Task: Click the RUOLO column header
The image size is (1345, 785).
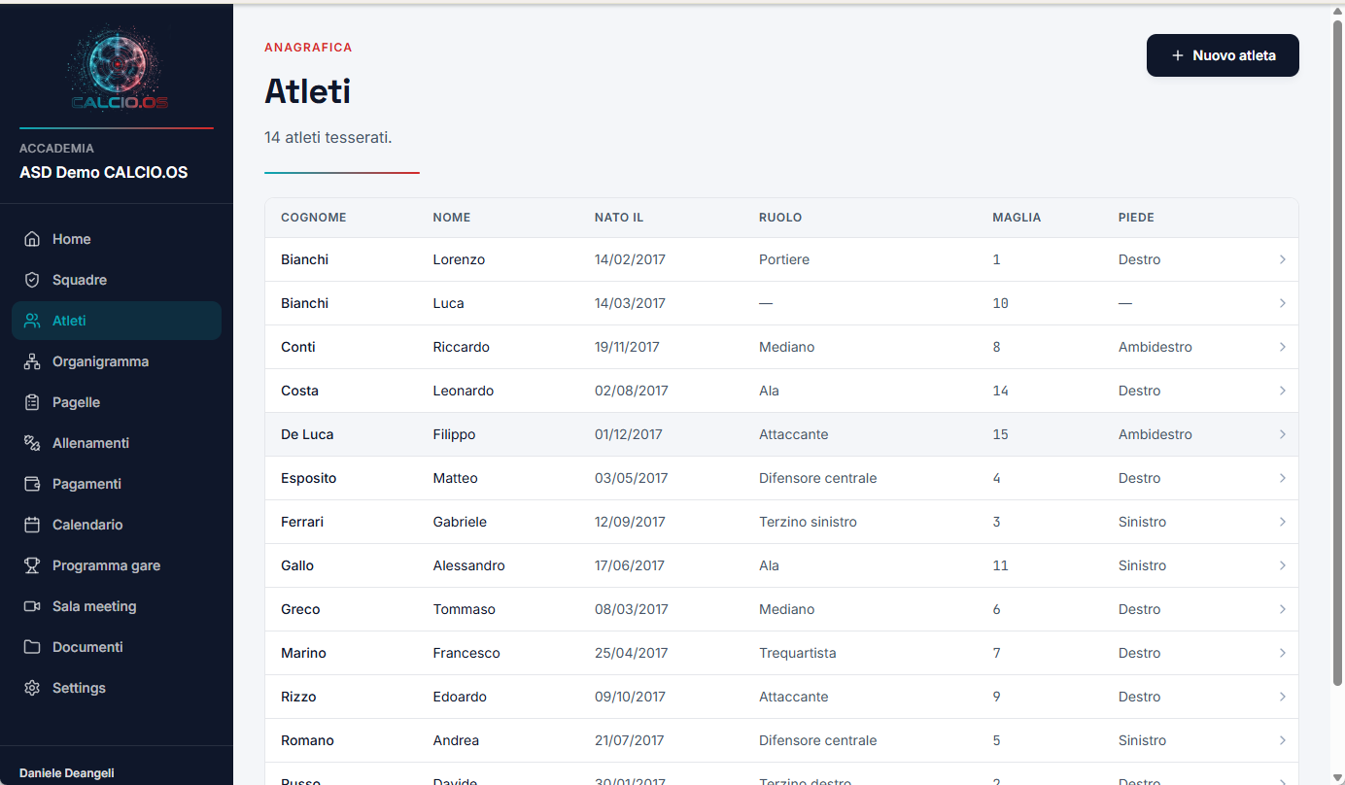Action: click(x=780, y=218)
